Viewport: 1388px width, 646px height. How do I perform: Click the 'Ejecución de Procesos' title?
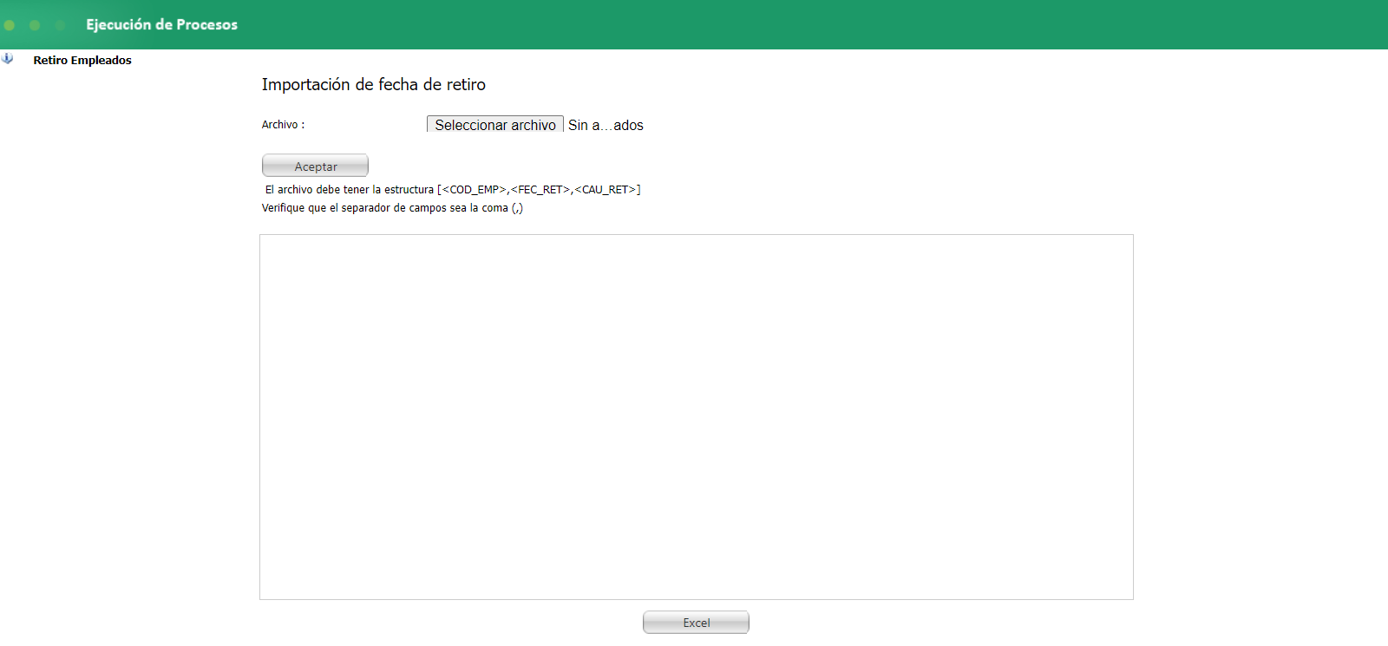click(x=161, y=24)
